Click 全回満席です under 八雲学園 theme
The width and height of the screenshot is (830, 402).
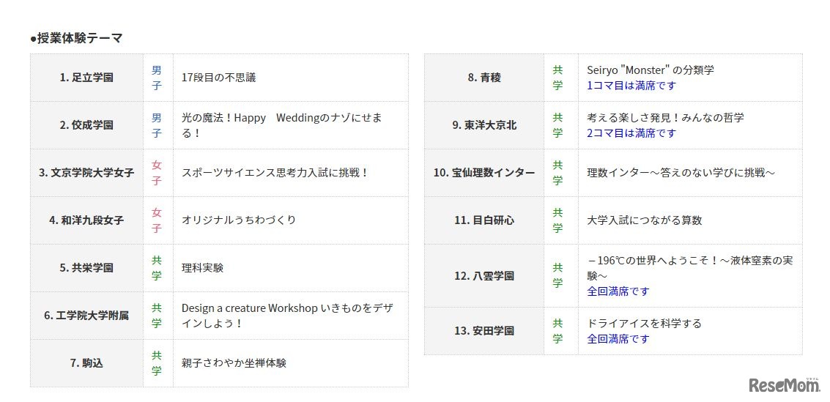click(618, 291)
